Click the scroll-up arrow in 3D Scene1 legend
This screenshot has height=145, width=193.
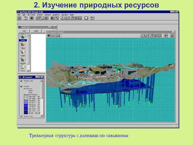pos(42,80)
